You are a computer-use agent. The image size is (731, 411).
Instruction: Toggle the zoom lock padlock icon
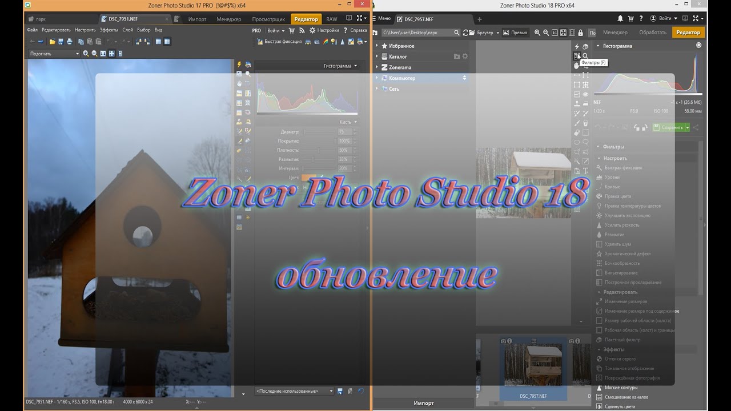point(581,33)
